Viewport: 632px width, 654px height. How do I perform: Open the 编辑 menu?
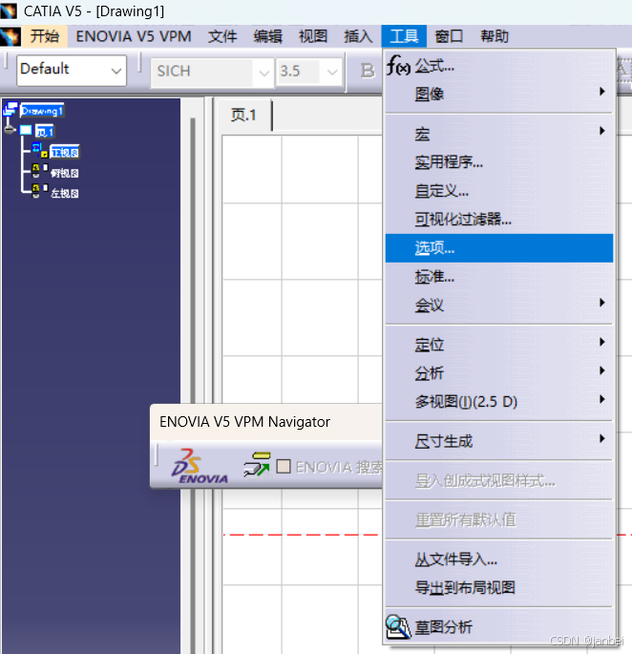(x=268, y=36)
